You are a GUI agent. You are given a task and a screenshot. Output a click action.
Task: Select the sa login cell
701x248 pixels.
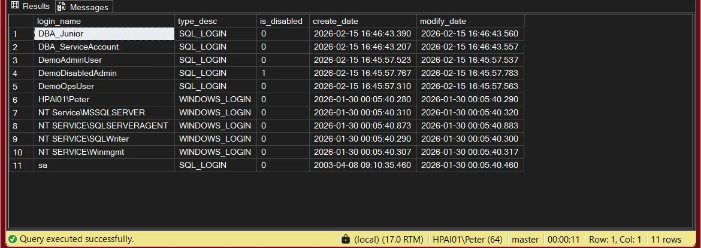(x=104, y=166)
